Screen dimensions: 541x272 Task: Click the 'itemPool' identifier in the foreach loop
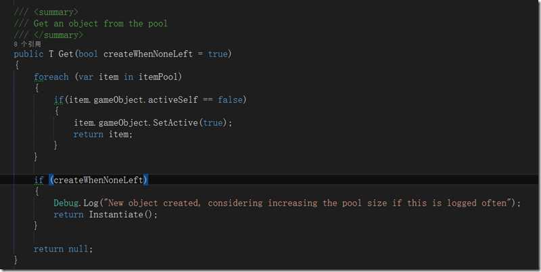pyautogui.click(x=158, y=76)
